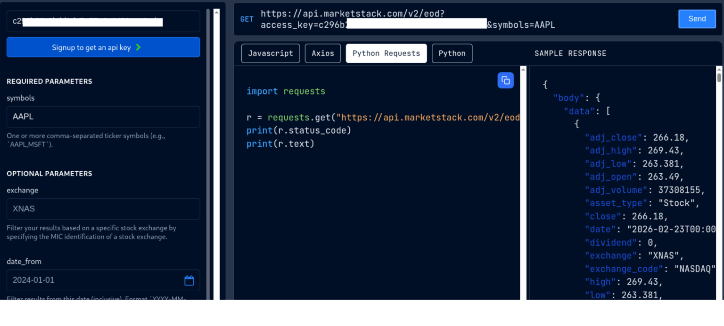Copy the Python Requests code snippet
Image resolution: width=724 pixels, height=326 pixels.
505,80
